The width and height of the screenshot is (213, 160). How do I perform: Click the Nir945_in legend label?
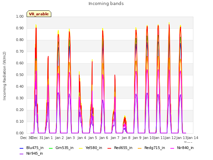(35, 153)
